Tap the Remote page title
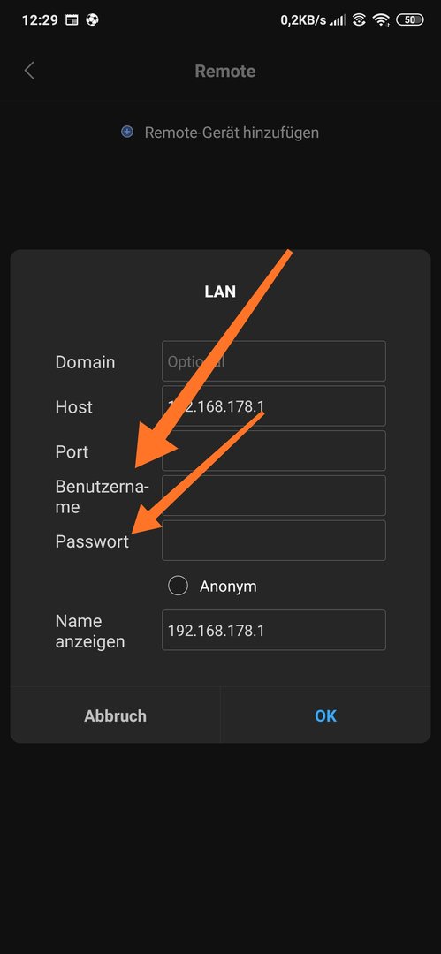Screen dimensions: 441x954 224,72
